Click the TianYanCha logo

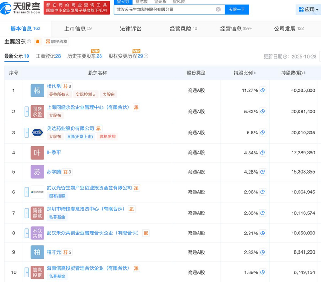(x=22, y=8)
